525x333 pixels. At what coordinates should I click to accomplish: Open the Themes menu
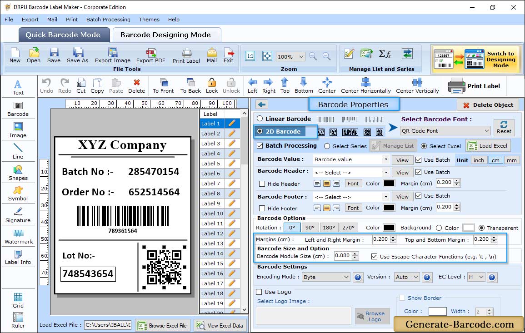point(149,20)
